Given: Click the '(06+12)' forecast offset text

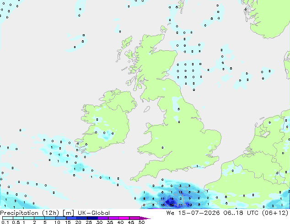Looking at the screenshot, I should [275, 213].
